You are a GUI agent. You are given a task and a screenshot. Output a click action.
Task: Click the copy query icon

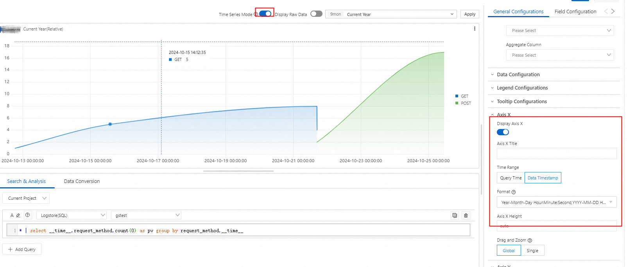[x=455, y=215]
